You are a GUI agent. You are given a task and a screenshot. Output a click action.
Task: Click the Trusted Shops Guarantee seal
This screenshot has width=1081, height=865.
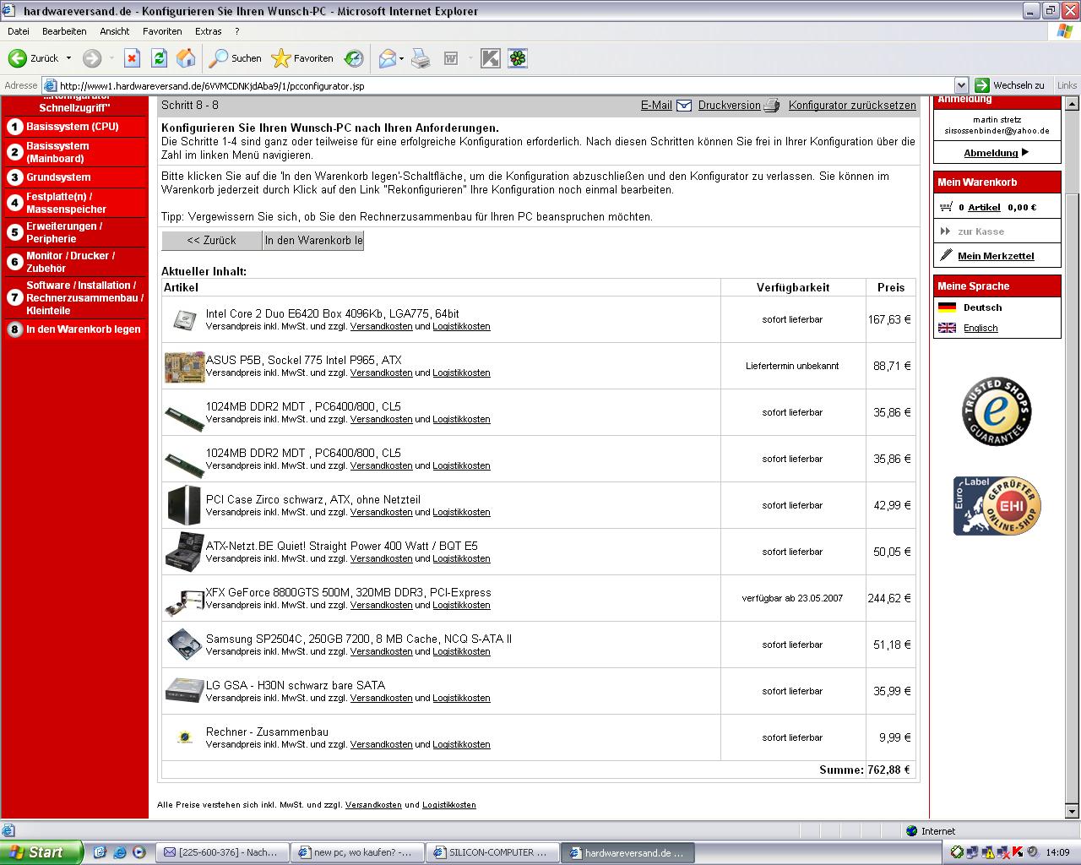(x=997, y=411)
